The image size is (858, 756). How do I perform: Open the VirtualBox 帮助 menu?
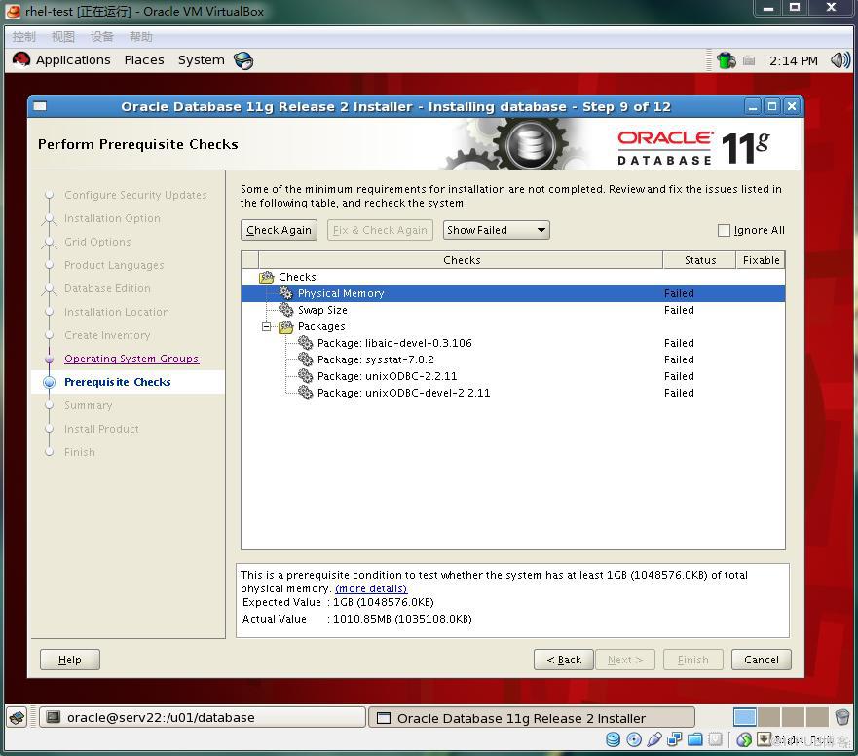point(140,37)
